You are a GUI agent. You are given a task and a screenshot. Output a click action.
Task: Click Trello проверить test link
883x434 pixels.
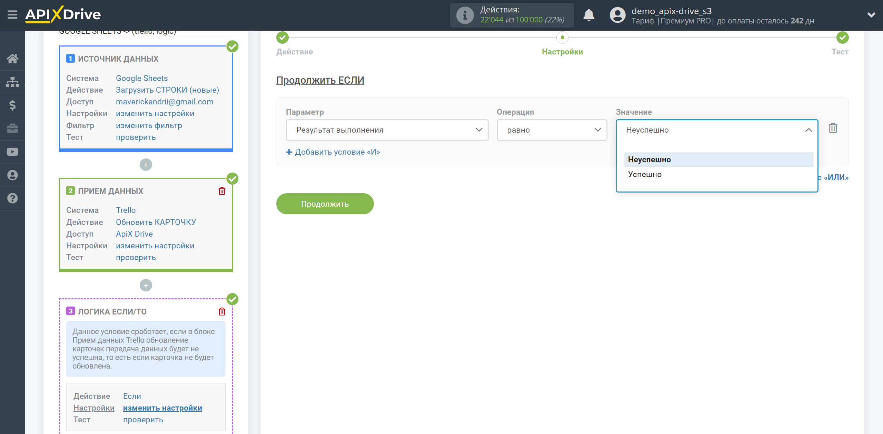tap(136, 257)
